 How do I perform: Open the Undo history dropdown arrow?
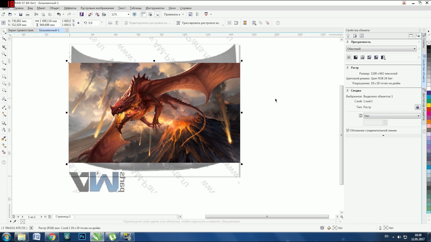(x=63, y=14)
